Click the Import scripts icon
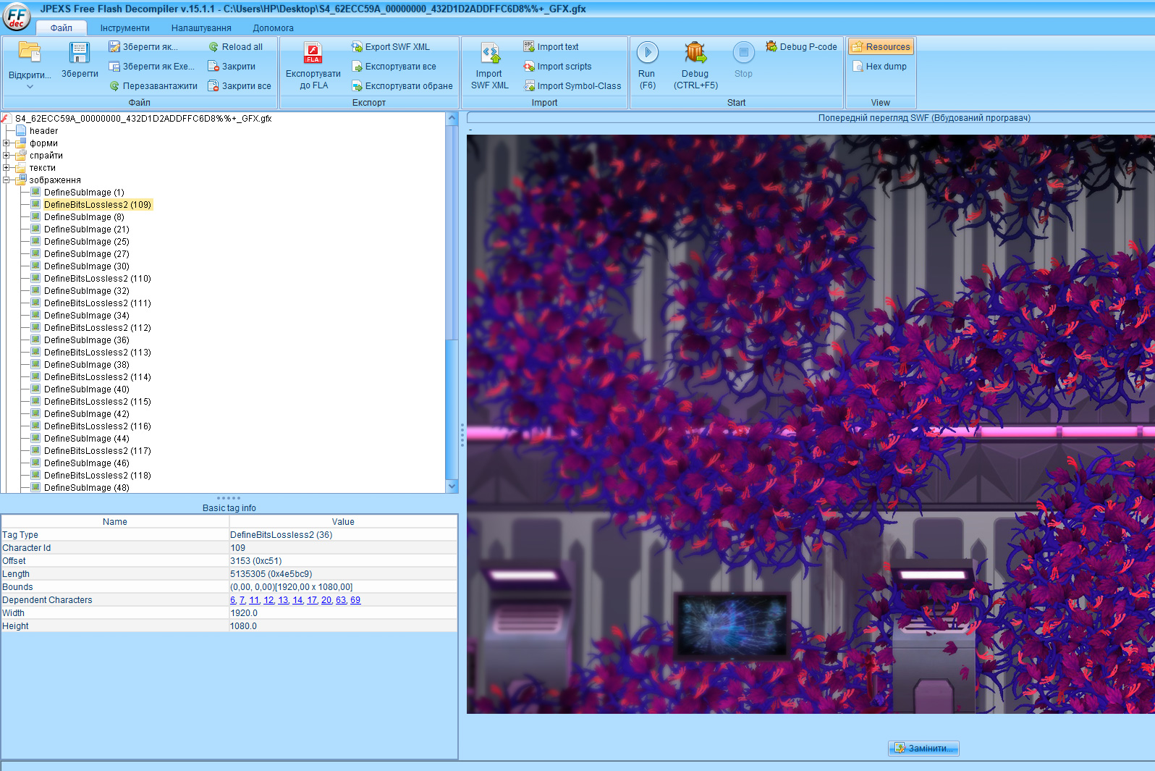 529,67
